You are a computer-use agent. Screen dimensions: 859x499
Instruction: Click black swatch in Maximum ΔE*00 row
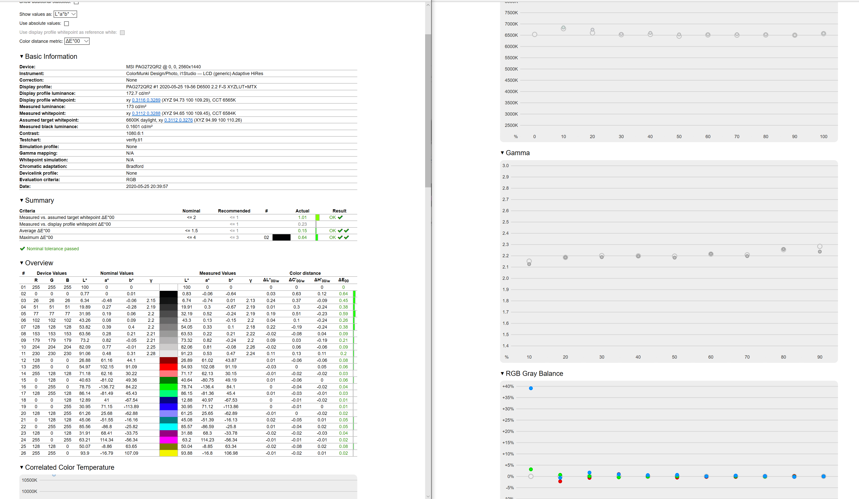tap(282, 237)
